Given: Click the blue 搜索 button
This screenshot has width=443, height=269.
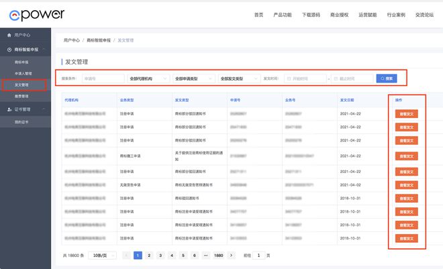Looking at the screenshot, I should pyautogui.click(x=387, y=78).
